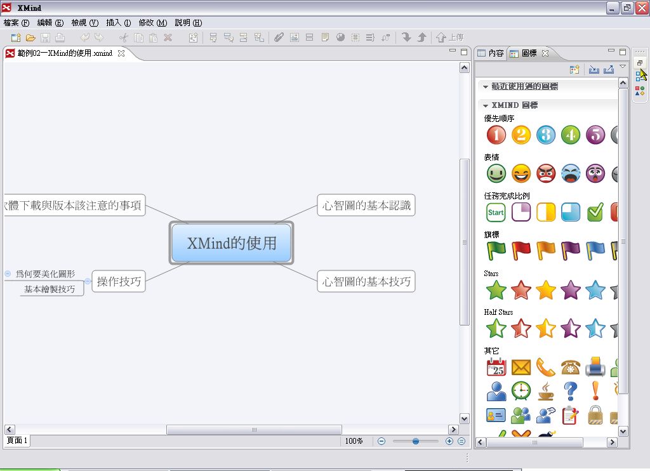650x471 pixels.
Task: Collapse the 操作技巧 branch toggle
Action: pos(88,282)
